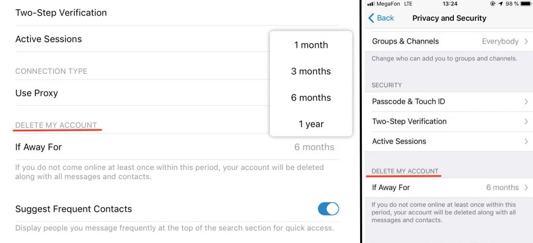The width and height of the screenshot is (533, 243).
Task: Expand phone's Two-Step Verification row
Action: click(x=449, y=122)
